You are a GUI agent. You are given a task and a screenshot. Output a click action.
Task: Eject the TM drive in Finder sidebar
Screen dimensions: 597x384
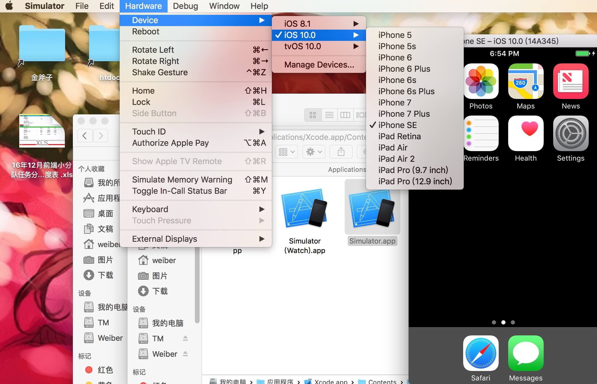185,338
